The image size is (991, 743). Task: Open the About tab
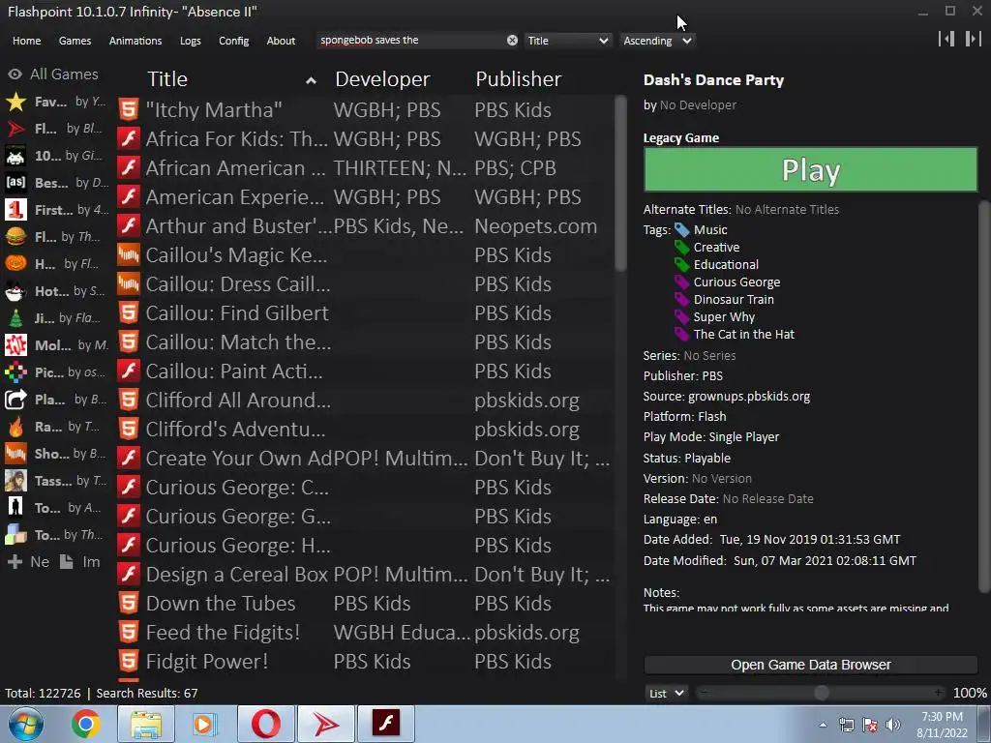coord(281,41)
